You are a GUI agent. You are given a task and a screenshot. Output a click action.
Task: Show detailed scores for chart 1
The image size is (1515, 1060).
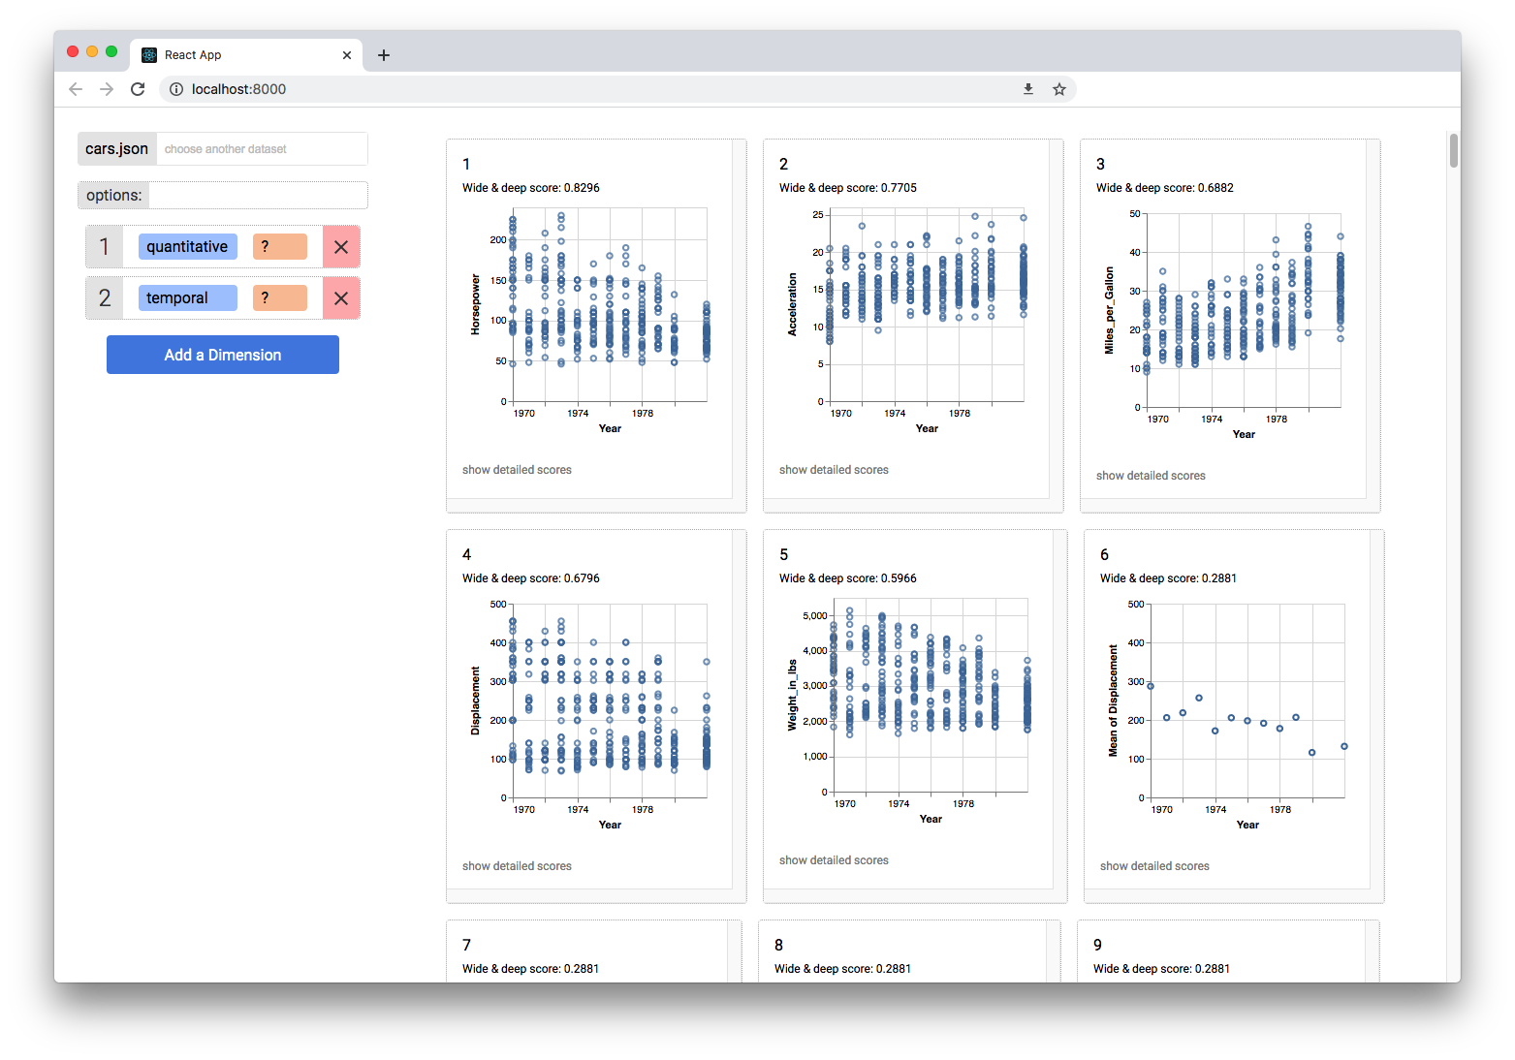point(517,470)
